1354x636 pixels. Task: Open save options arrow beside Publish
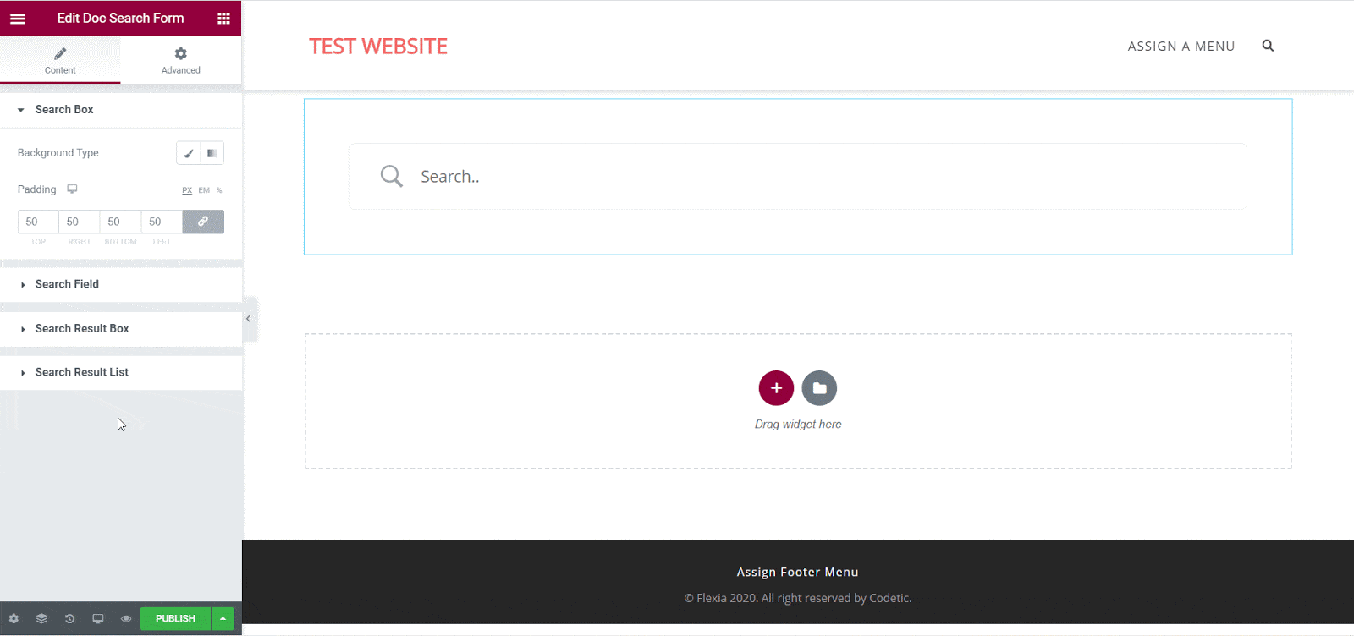(223, 619)
